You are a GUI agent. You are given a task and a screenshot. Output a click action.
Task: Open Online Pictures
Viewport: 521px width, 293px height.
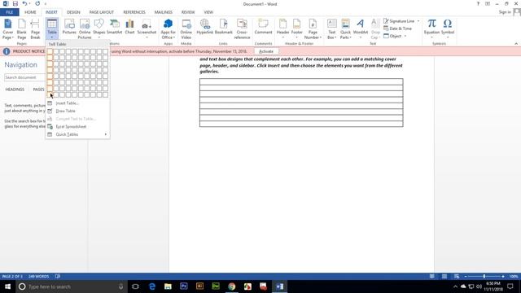[85, 29]
